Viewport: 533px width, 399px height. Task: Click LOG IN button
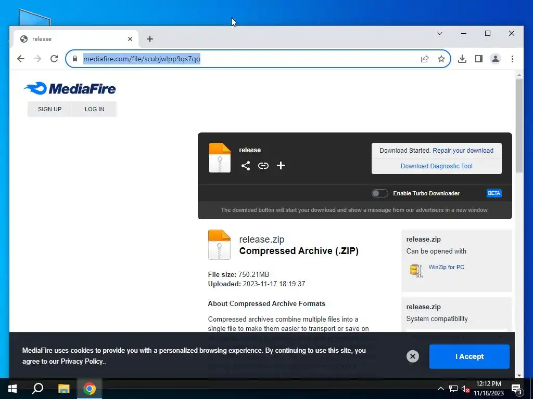95,109
